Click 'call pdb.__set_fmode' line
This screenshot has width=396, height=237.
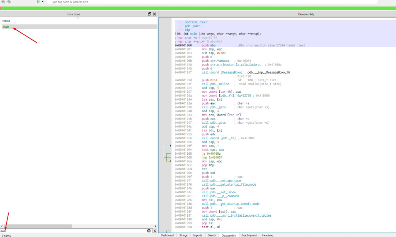tap(219, 192)
